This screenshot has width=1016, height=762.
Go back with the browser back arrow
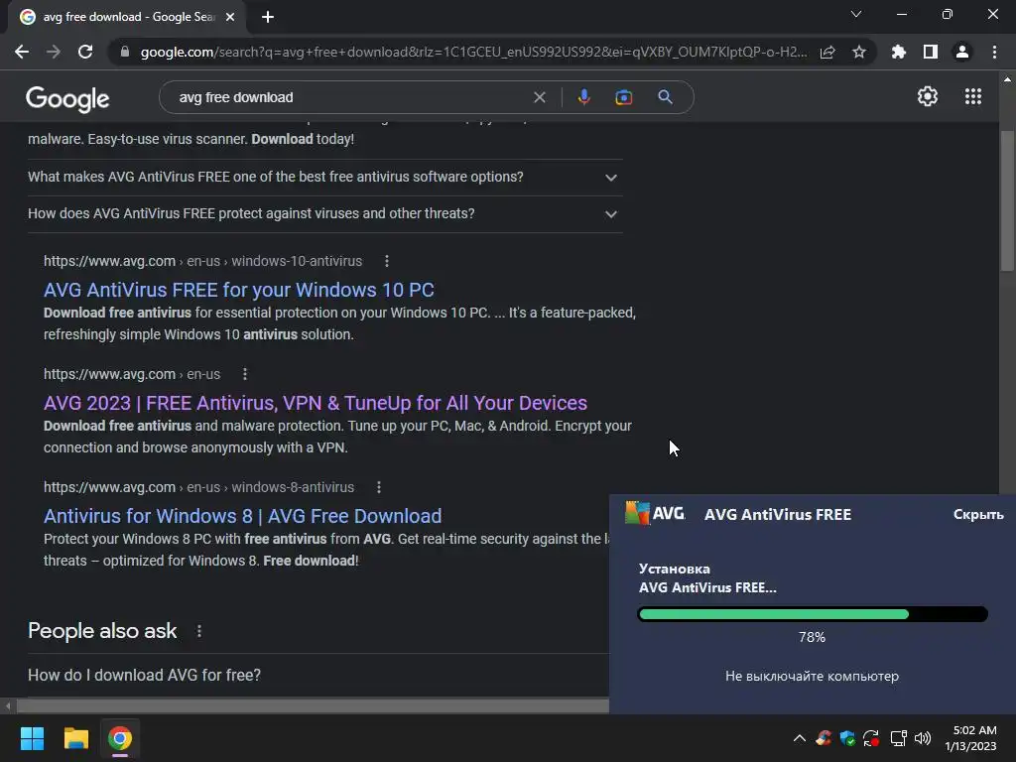pyautogui.click(x=22, y=52)
